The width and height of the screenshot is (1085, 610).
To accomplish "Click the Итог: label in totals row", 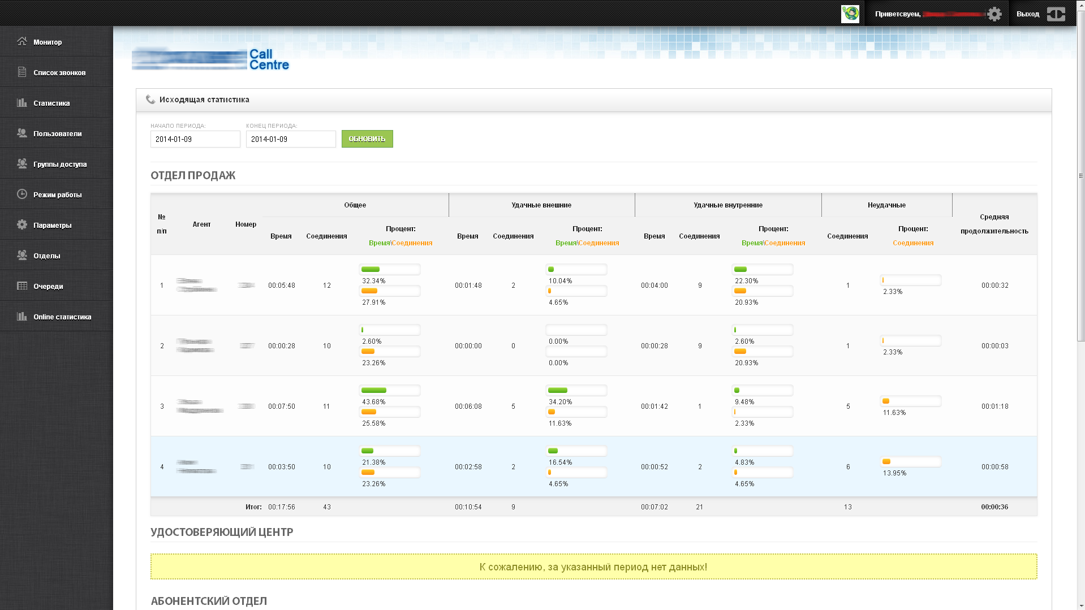I will [253, 507].
